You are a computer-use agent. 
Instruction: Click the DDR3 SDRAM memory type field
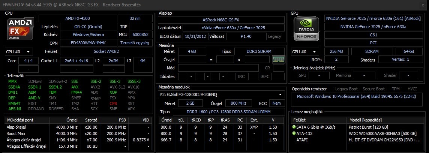(259, 51)
